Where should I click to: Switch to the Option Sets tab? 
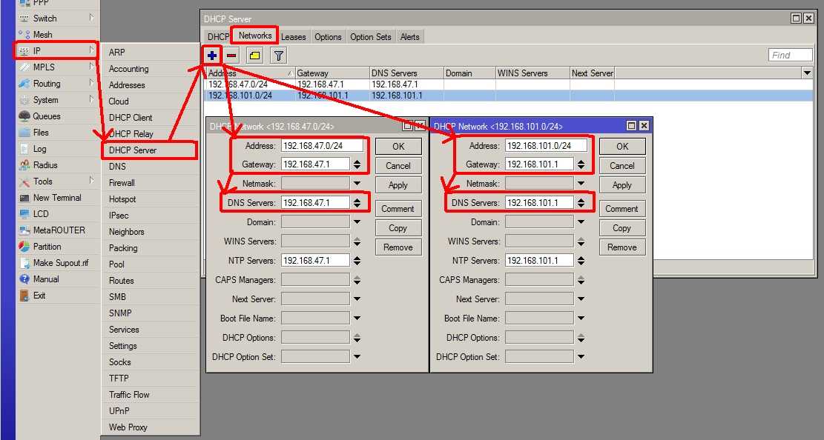click(x=371, y=37)
